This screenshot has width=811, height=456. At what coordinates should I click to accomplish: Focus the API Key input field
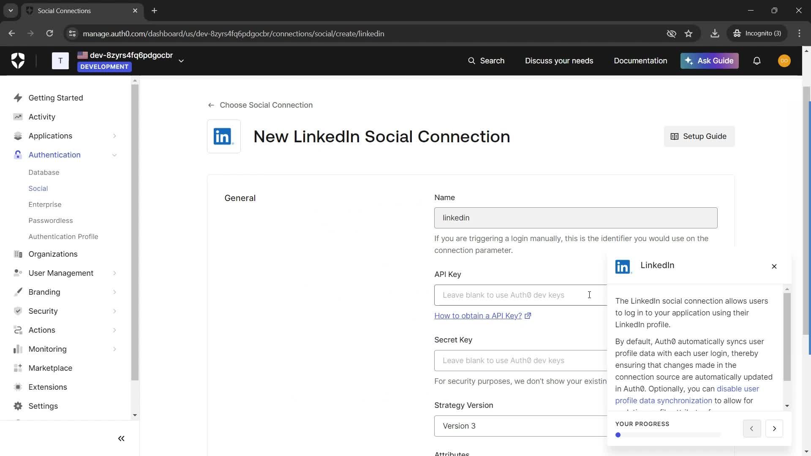(x=520, y=295)
